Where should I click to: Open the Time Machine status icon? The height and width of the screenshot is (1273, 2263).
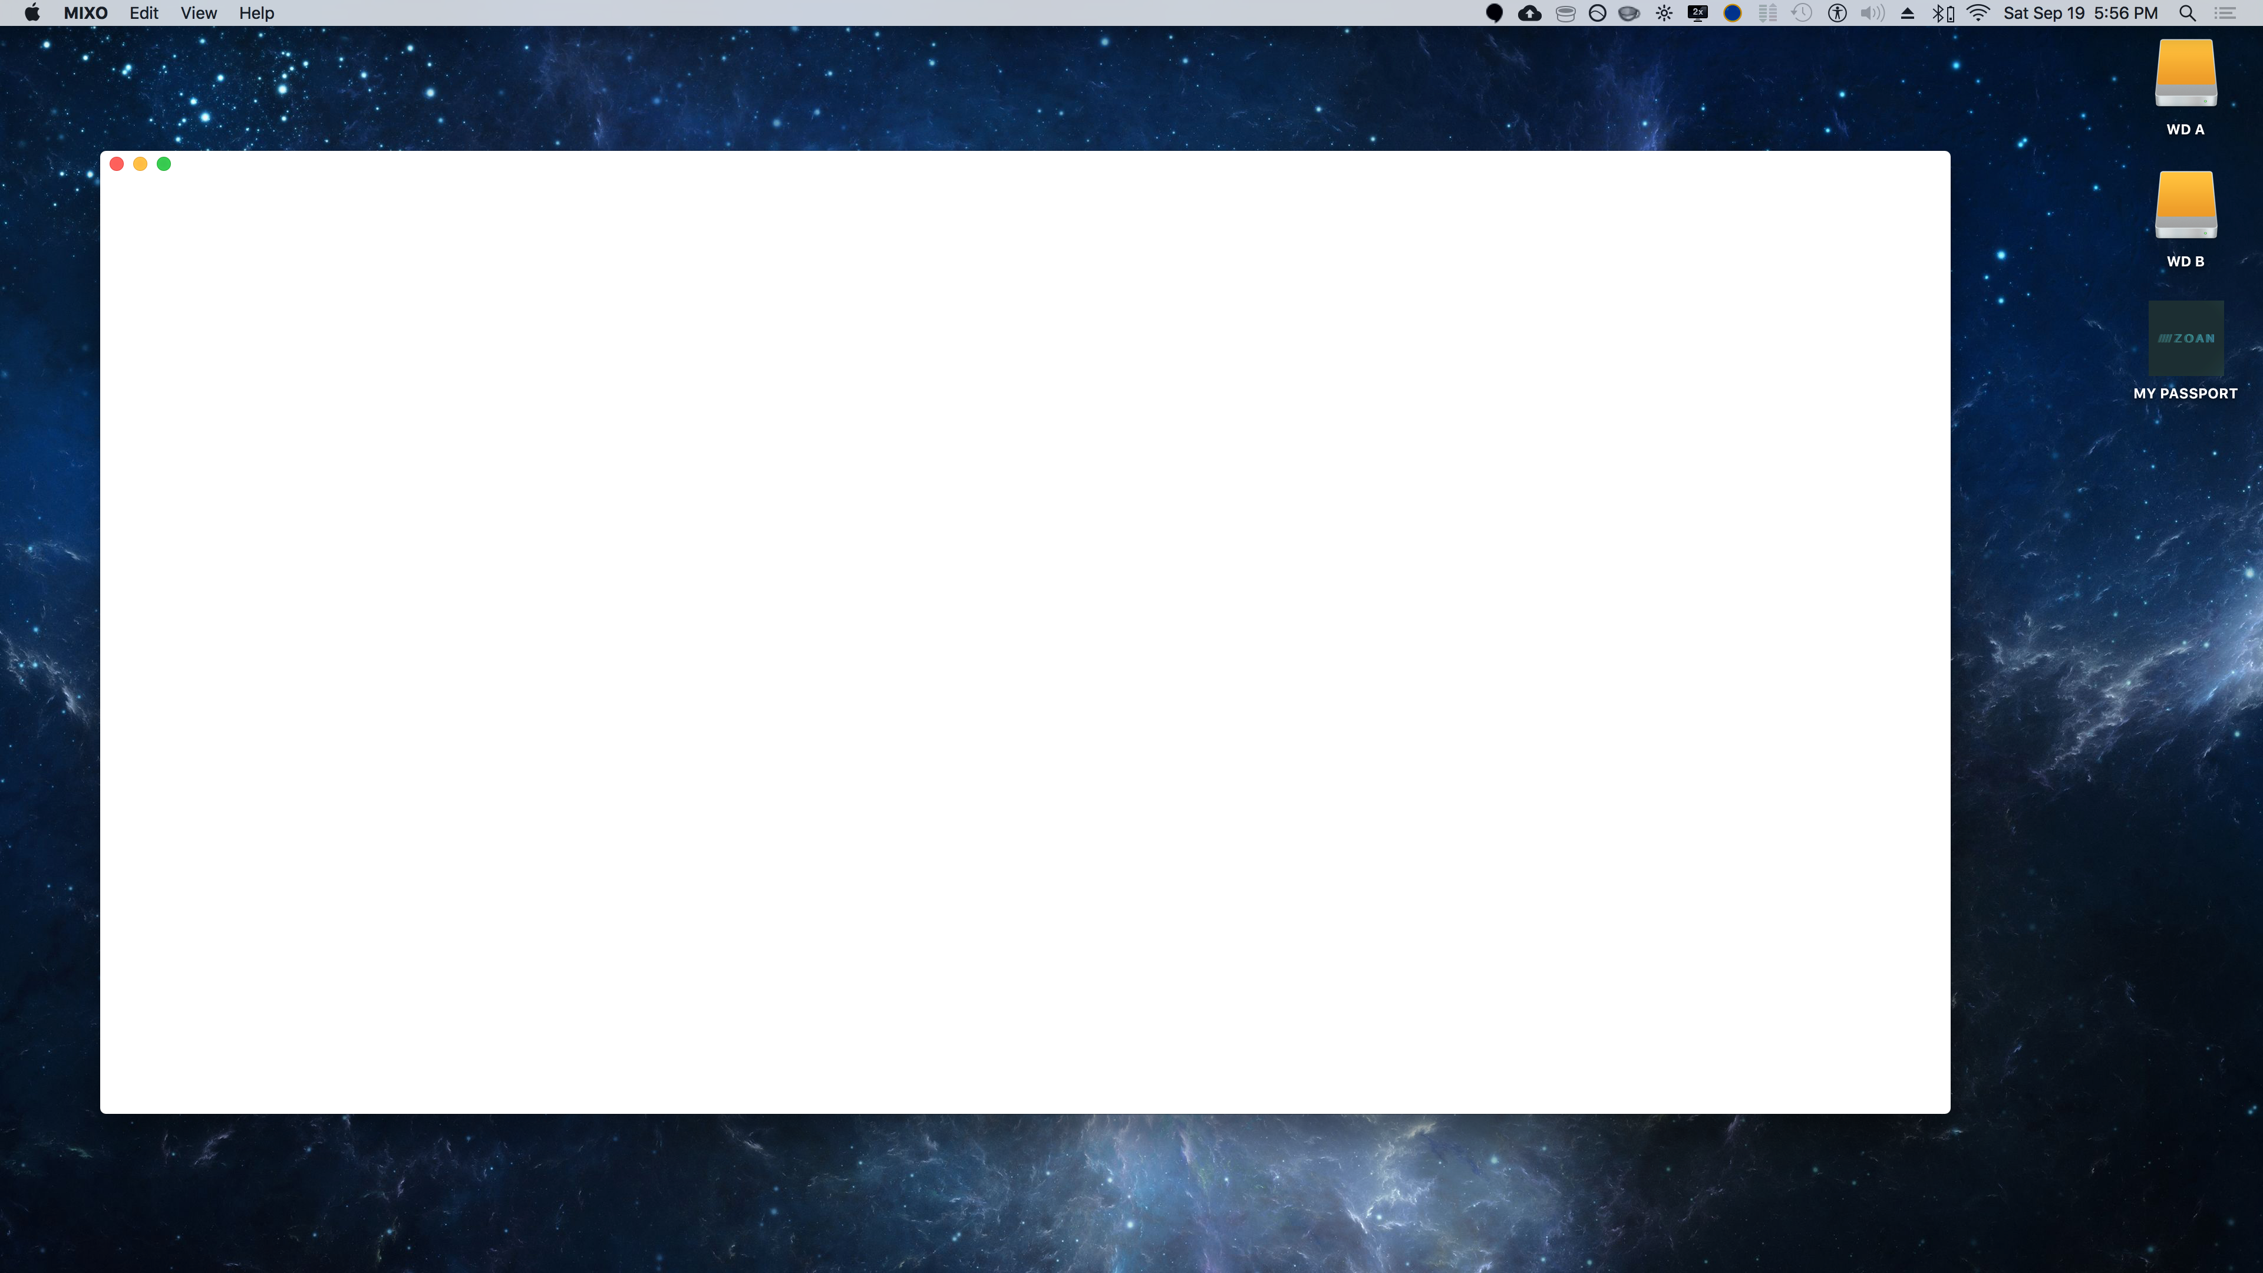[1802, 13]
